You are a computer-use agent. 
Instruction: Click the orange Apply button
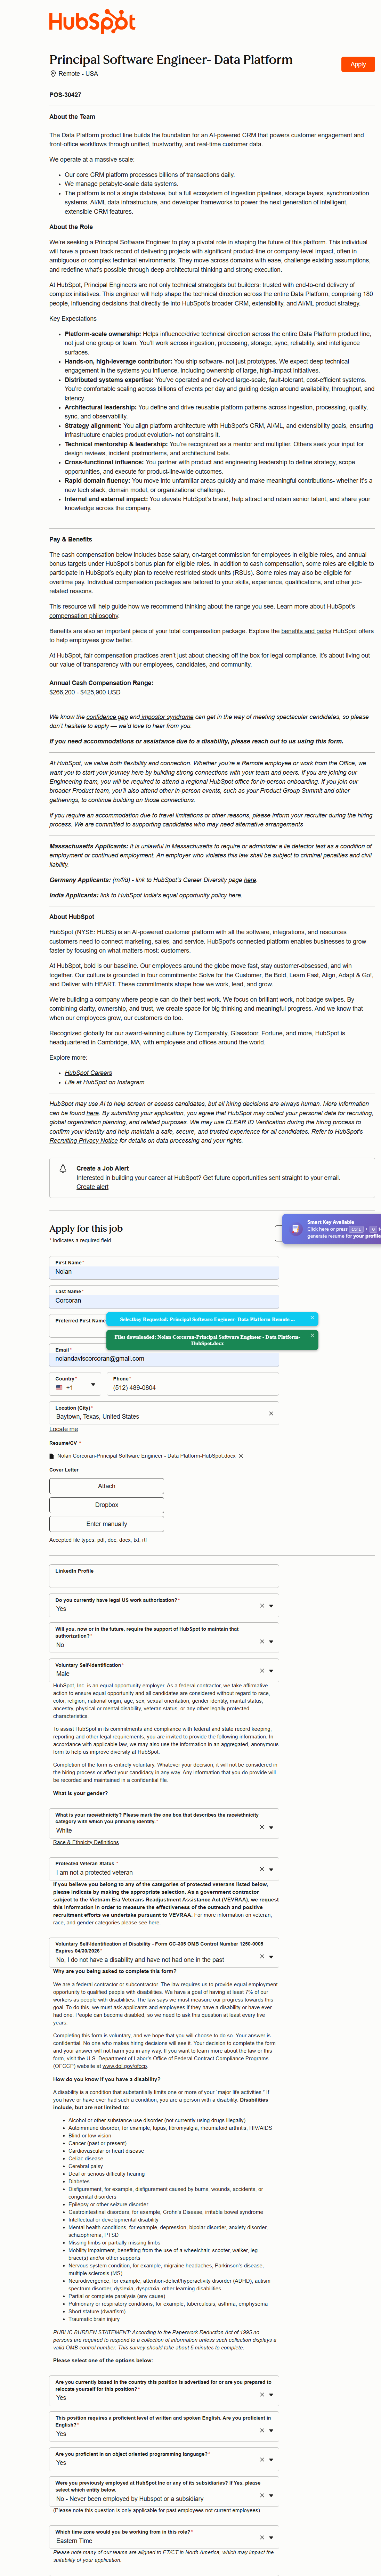point(357,64)
